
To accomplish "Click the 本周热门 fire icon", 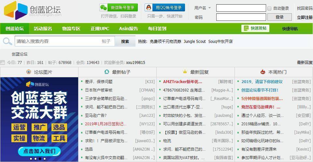I will click(x=263, y=72).
